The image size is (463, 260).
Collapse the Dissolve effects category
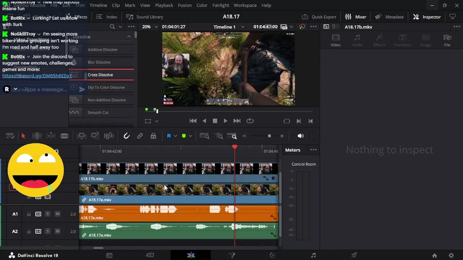(129, 36)
